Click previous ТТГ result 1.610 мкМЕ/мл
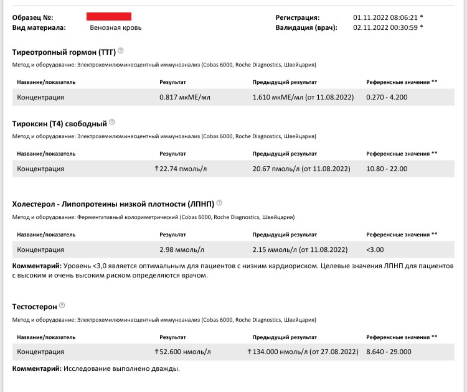Screen dimensions: 467x392 point(303,97)
